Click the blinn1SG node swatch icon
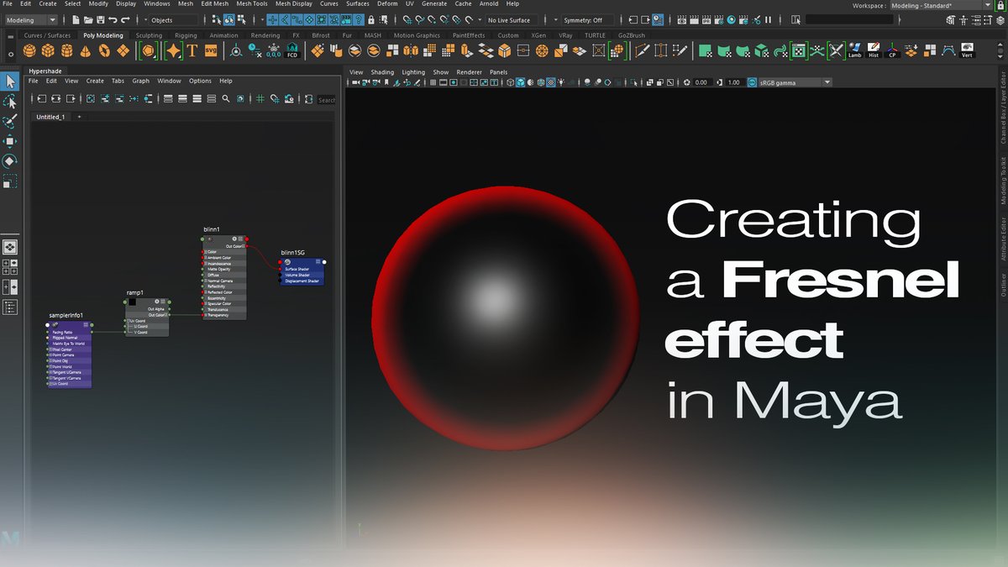 [288, 261]
